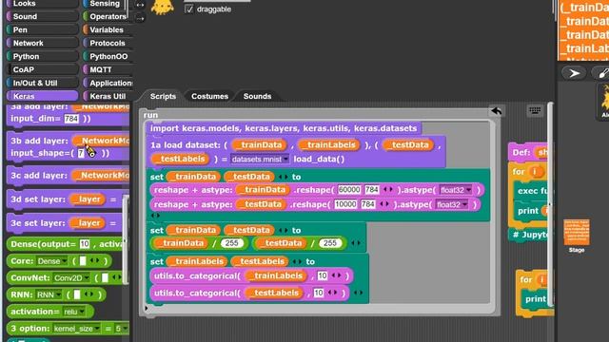The image size is (609, 342).
Task: Click the sprite costume icon above tabs
Action: click(x=163, y=7)
